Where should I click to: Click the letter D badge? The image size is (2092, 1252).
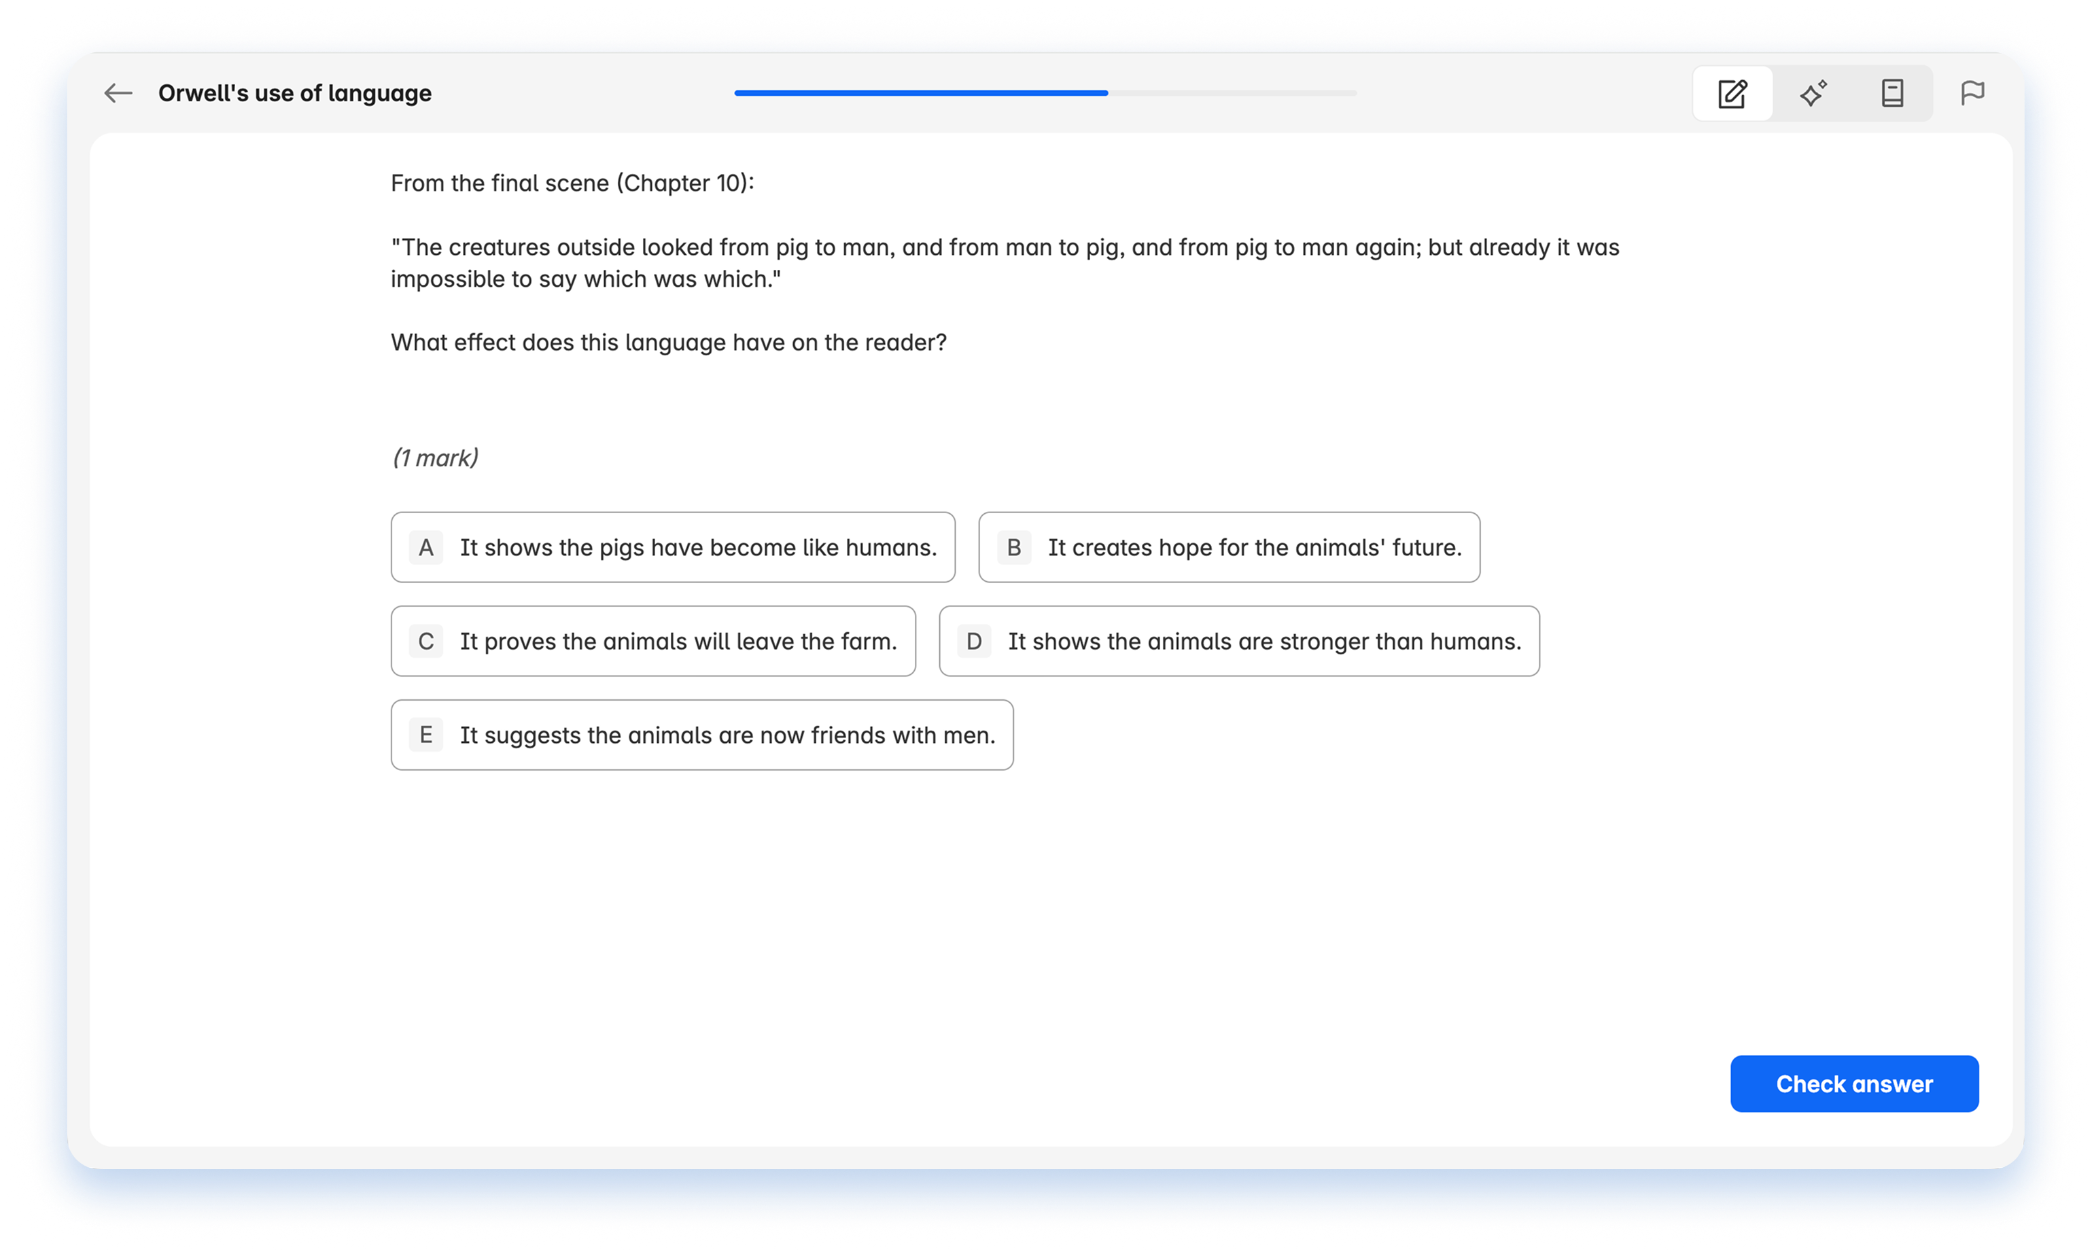pos(973,641)
